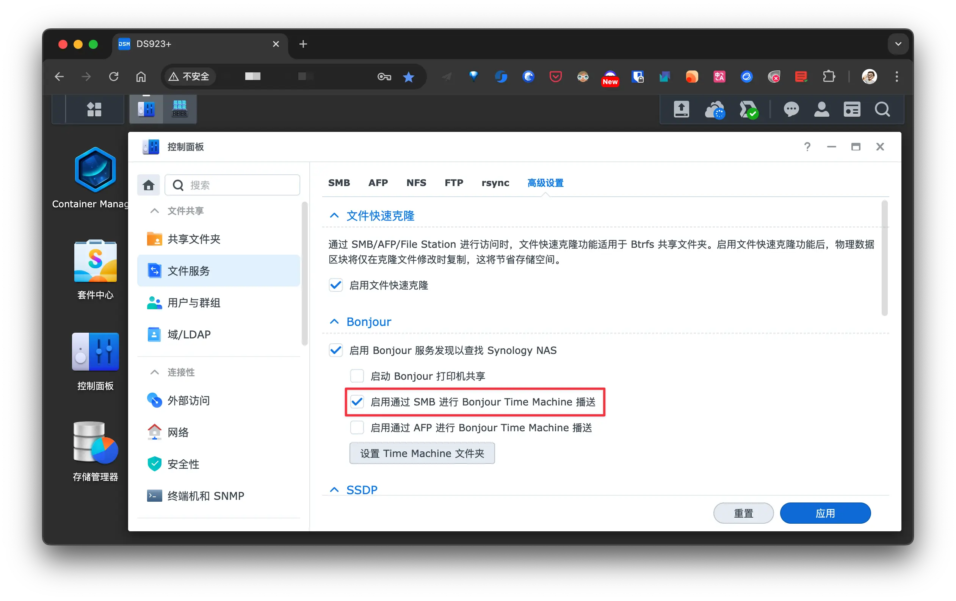Viewport: 956px width, 601px height.
Task: Click the blue Apply button
Action: pyautogui.click(x=825, y=513)
